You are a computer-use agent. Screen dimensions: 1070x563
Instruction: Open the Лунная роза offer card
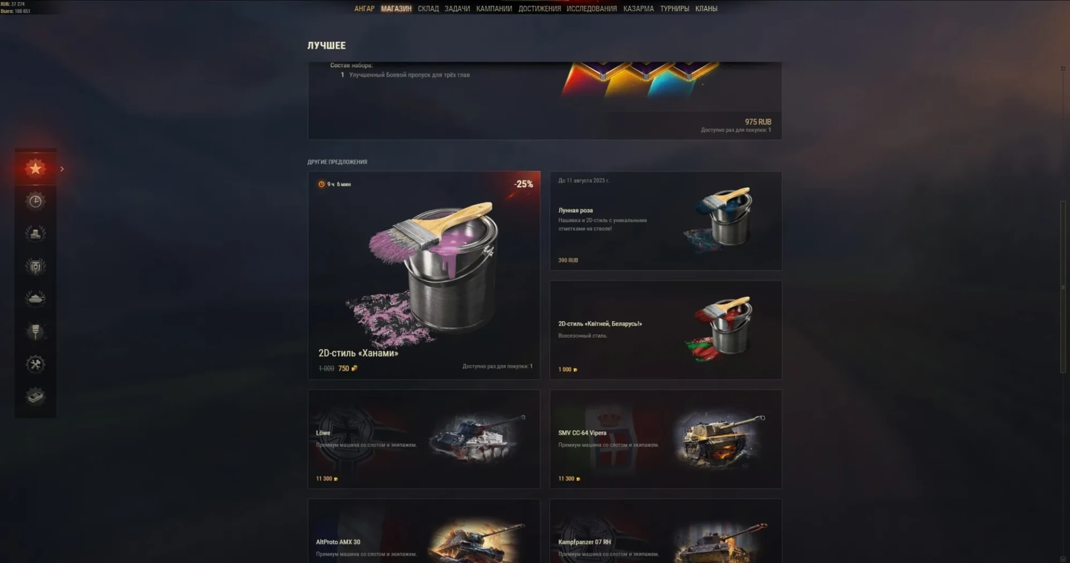pyautogui.click(x=666, y=221)
